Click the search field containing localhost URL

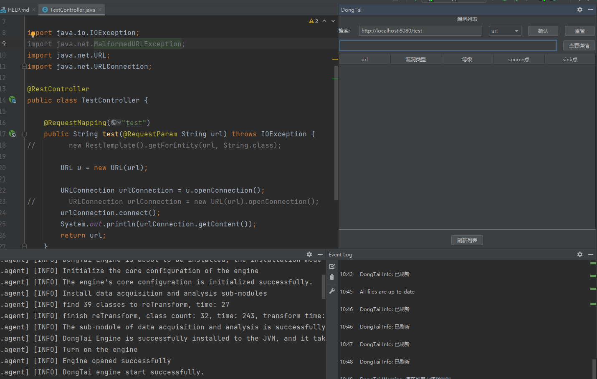point(420,31)
